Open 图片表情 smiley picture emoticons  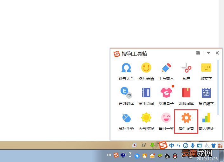tap(146, 71)
